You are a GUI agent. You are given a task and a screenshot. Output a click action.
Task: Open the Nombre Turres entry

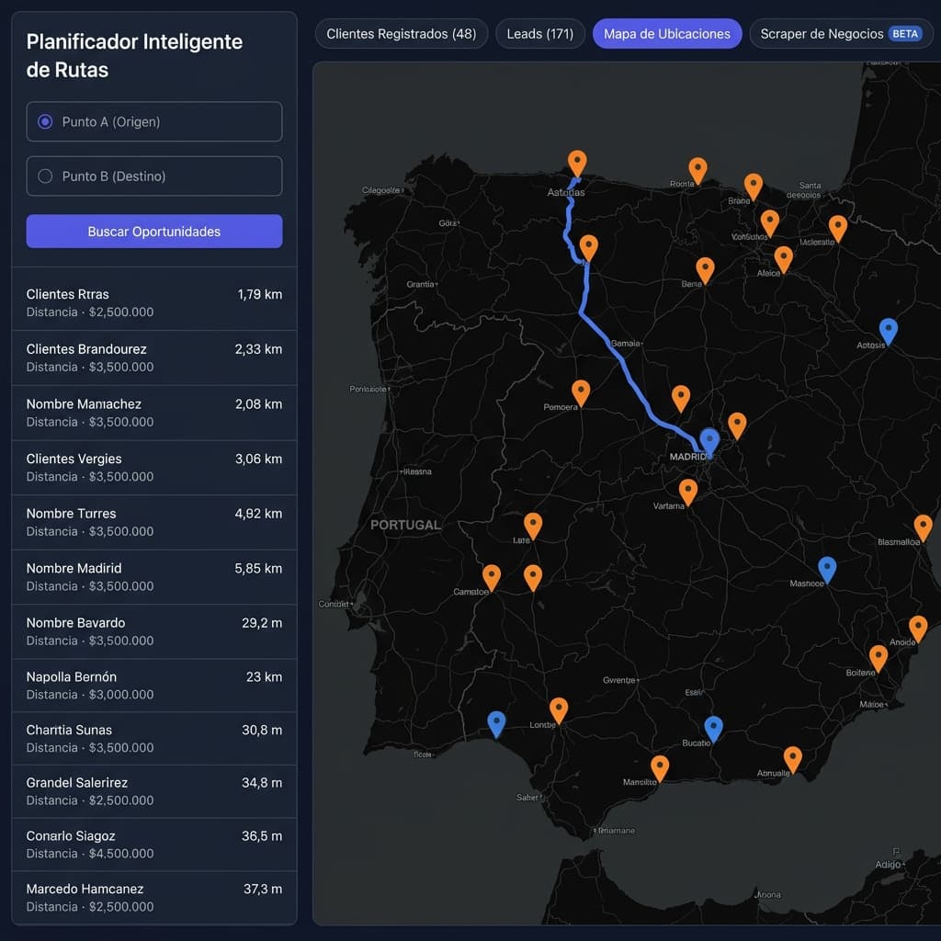coord(154,522)
